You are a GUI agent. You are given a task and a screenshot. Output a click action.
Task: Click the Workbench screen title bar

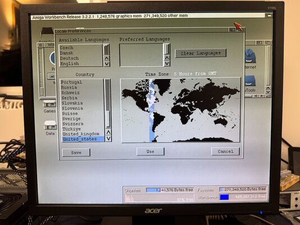coord(147,16)
